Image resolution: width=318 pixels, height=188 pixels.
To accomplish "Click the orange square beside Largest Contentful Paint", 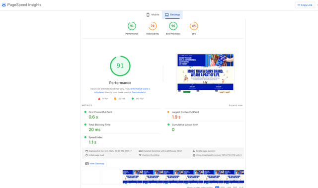I will pyautogui.click(x=168, y=112).
